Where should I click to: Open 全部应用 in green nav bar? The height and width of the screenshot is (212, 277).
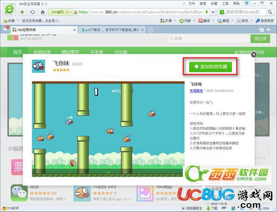pos(42,52)
